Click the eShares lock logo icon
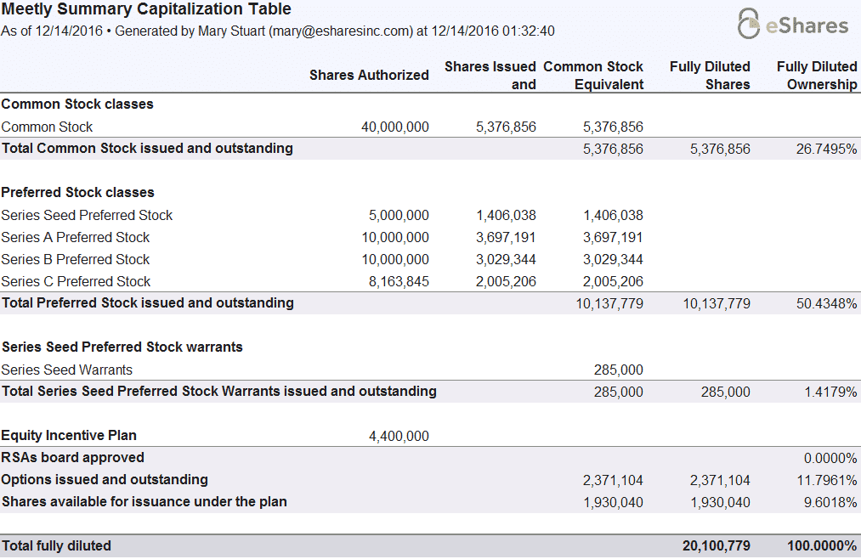Image resolution: width=861 pixels, height=559 pixels. click(748, 24)
